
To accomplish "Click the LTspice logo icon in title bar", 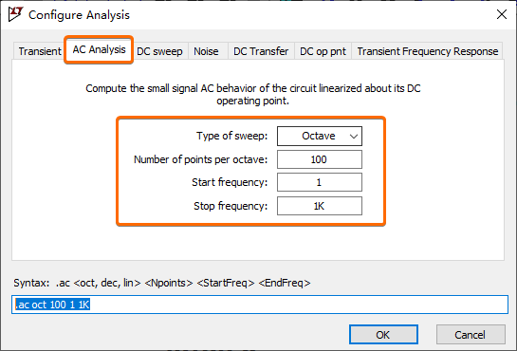I will click(15, 14).
